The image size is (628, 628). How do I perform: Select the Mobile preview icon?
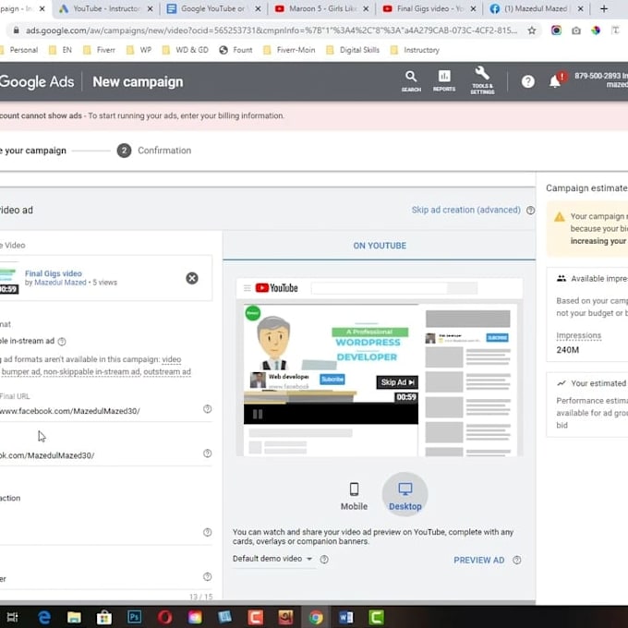point(354,496)
